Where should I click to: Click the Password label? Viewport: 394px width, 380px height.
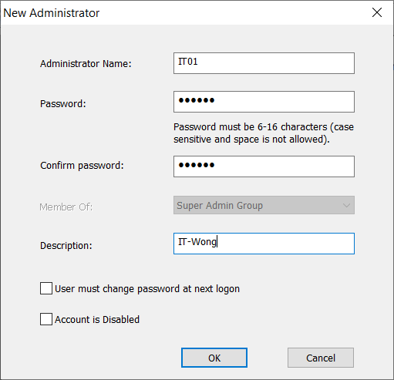tap(63, 104)
